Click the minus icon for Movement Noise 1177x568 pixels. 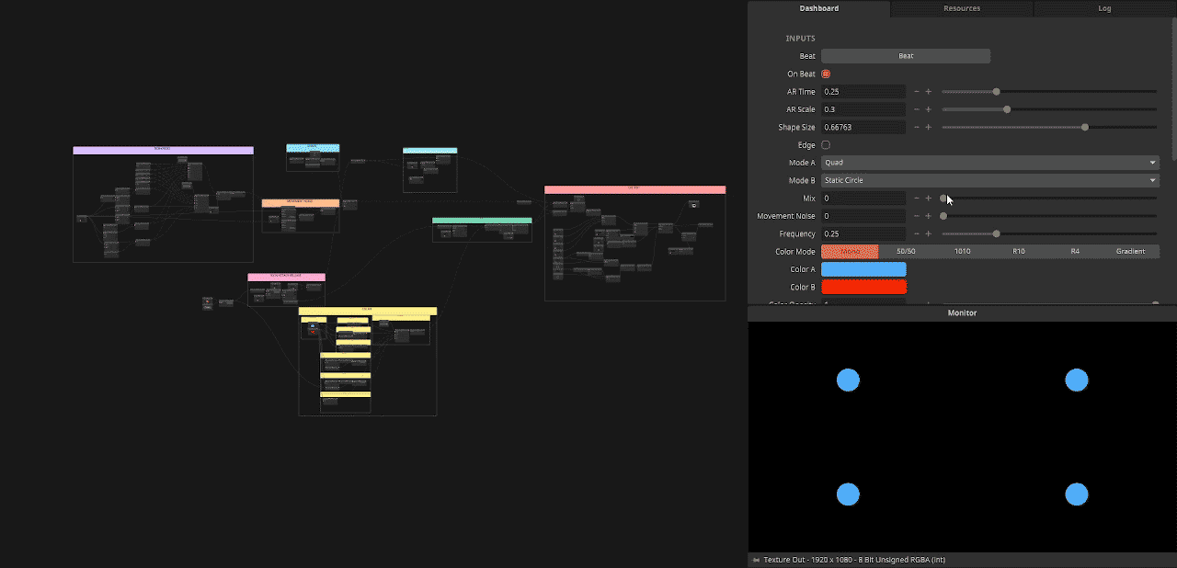(916, 217)
